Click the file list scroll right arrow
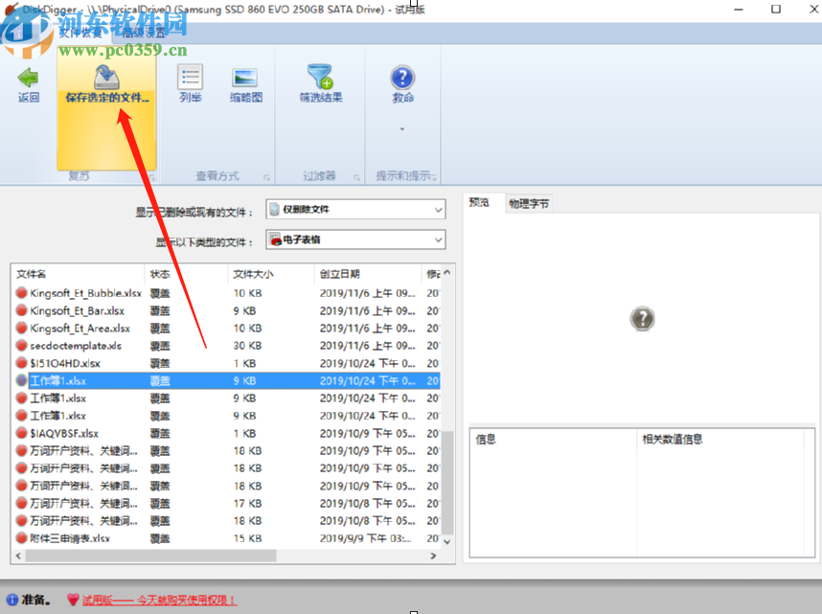 (x=434, y=556)
